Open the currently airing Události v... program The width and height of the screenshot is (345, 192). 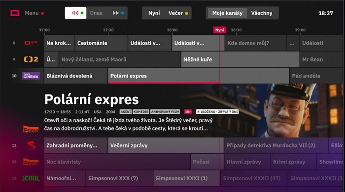tap(198, 43)
